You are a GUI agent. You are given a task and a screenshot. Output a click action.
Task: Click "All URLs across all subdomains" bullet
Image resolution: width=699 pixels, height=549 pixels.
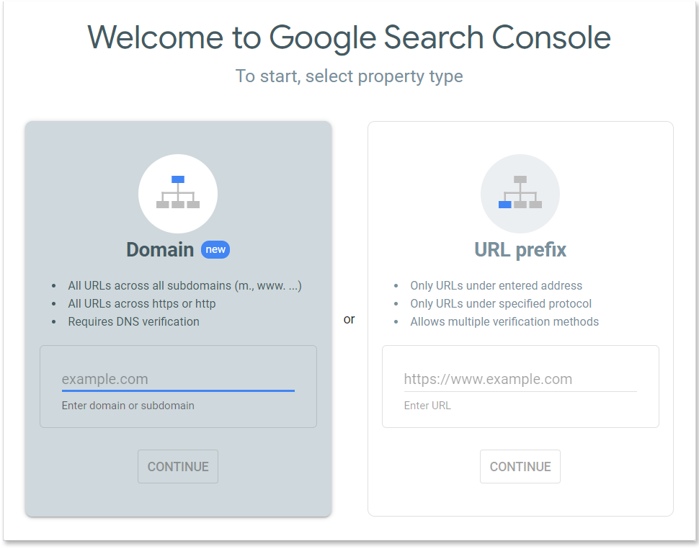click(x=184, y=285)
